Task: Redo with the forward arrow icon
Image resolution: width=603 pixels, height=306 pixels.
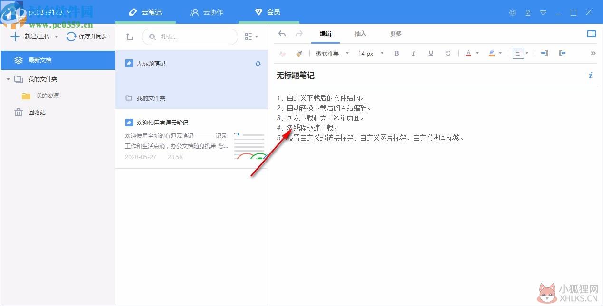Action: tap(299, 33)
